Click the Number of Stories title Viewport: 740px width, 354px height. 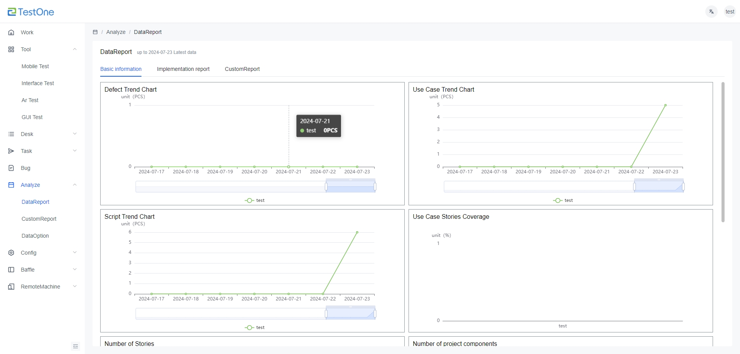click(129, 344)
